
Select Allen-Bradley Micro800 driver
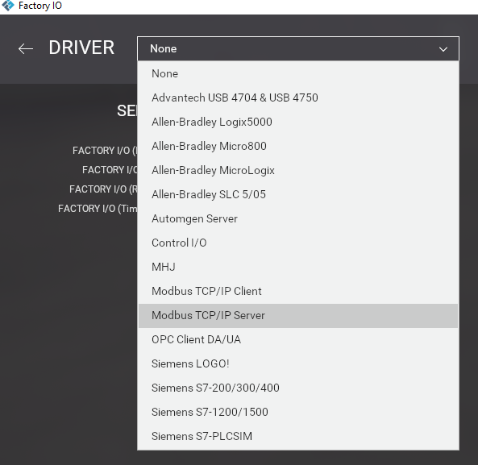pos(298,146)
